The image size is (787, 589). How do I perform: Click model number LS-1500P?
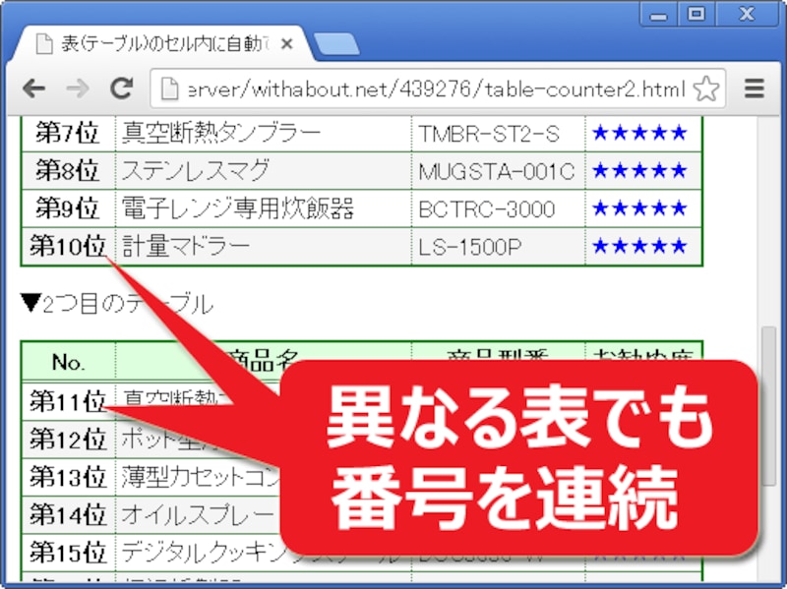(470, 248)
